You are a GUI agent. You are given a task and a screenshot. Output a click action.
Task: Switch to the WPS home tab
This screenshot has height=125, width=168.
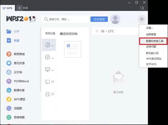click(x=7, y=8)
